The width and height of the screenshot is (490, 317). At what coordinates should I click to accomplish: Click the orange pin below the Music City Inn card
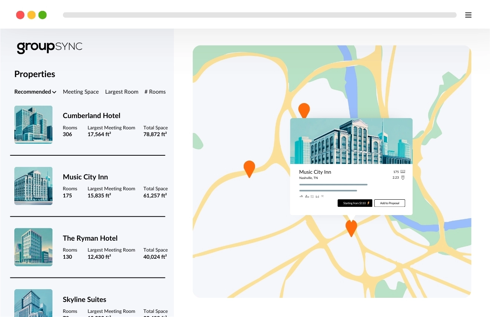click(351, 228)
